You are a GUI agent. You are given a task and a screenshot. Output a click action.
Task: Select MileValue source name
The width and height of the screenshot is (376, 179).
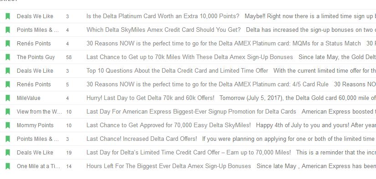tap(29, 98)
